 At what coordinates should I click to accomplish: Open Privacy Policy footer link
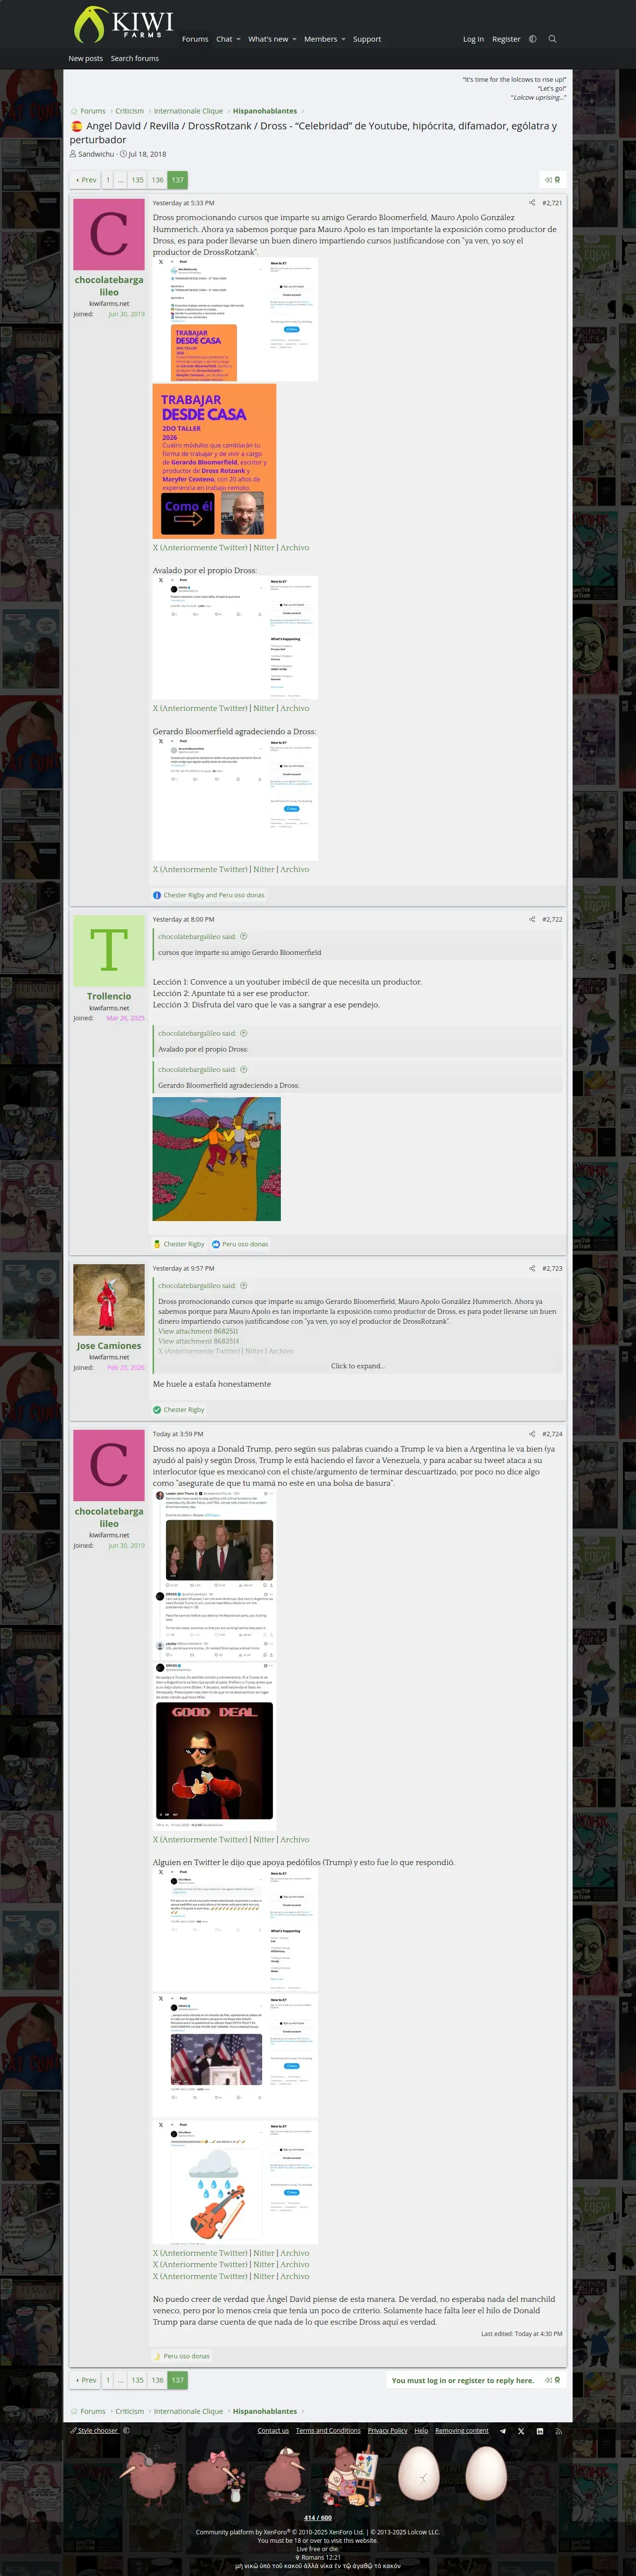(387, 2430)
